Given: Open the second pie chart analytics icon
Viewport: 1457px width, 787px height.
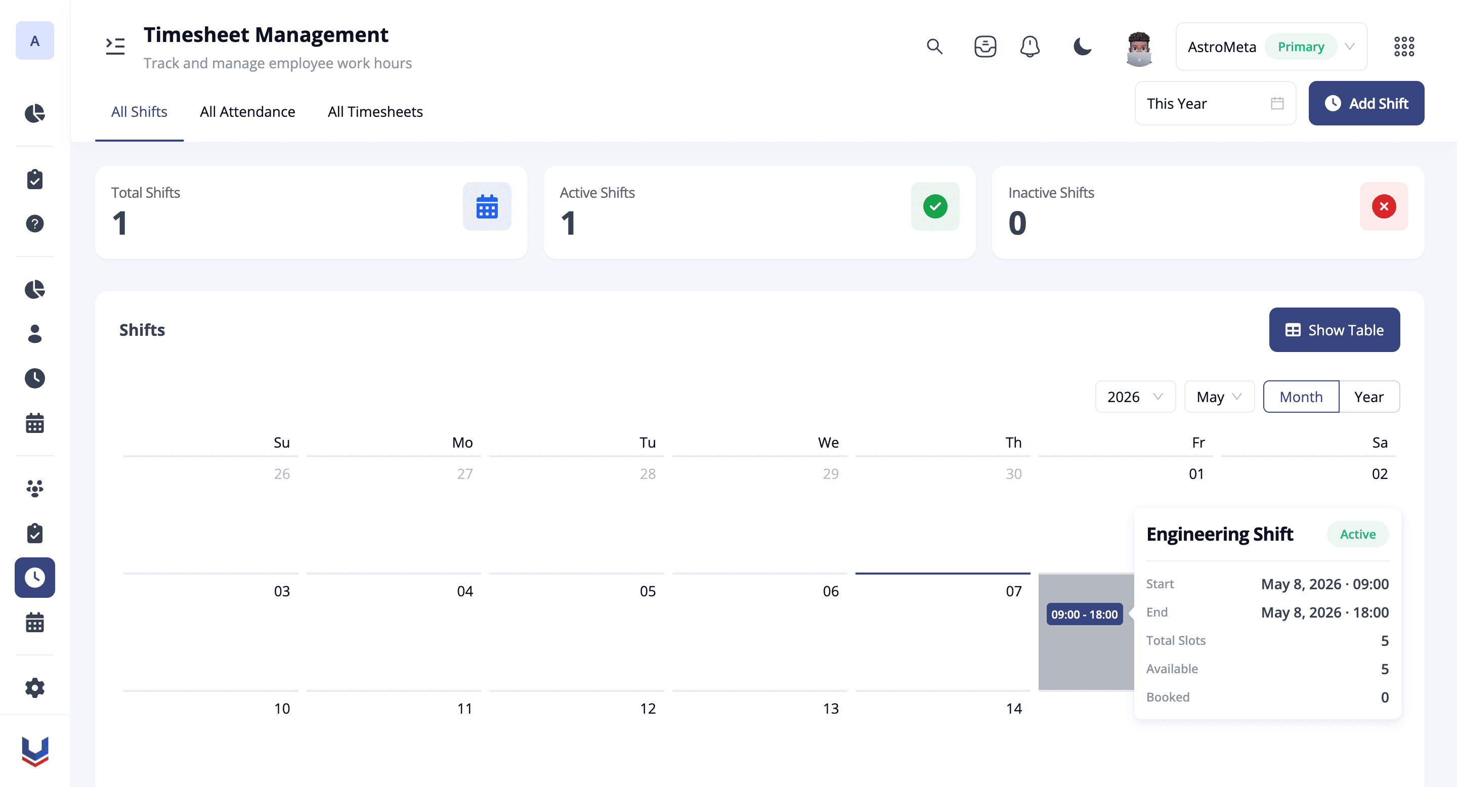Looking at the screenshot, I should point(34,289).
